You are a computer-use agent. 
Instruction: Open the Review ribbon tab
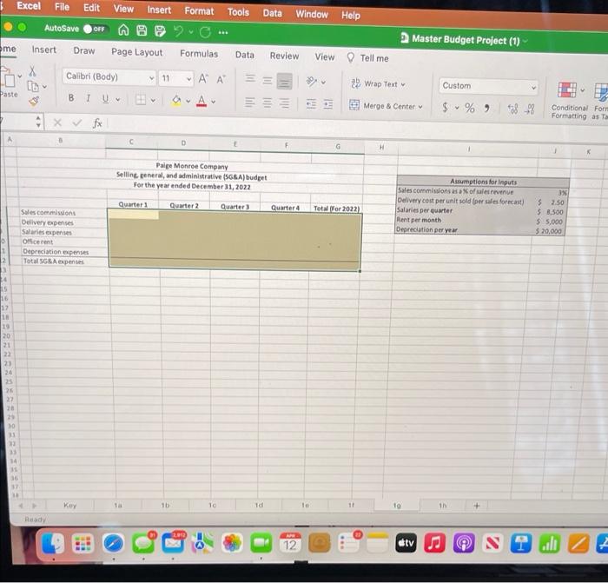pyautogui.click(x=284, y=56)
